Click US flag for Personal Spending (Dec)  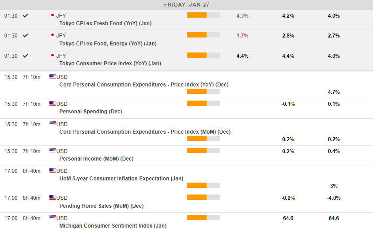(x=53, y=104)
